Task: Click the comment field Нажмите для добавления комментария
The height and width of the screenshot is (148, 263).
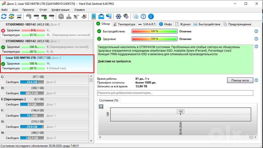Action: (175, 93)
